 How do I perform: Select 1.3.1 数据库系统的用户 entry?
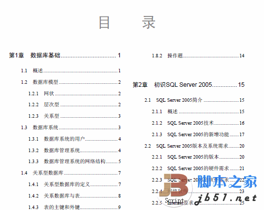(x=74, y=139)
